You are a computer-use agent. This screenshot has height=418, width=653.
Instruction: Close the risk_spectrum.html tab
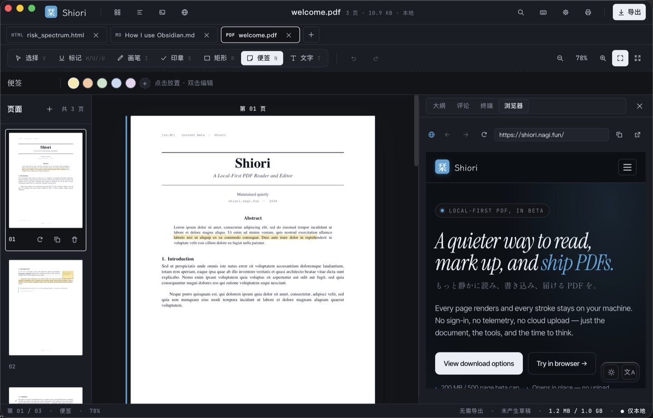point(96,35)
